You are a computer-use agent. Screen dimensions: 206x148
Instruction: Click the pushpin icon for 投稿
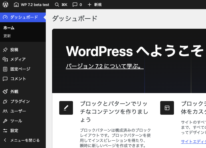[5, 50]
